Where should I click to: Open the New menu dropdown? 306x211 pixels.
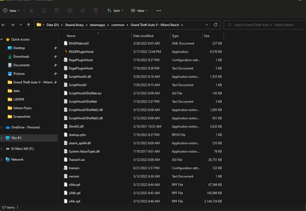[12, 10]
